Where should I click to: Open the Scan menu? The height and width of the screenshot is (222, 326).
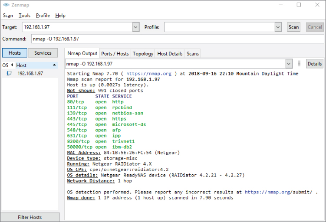8,16
